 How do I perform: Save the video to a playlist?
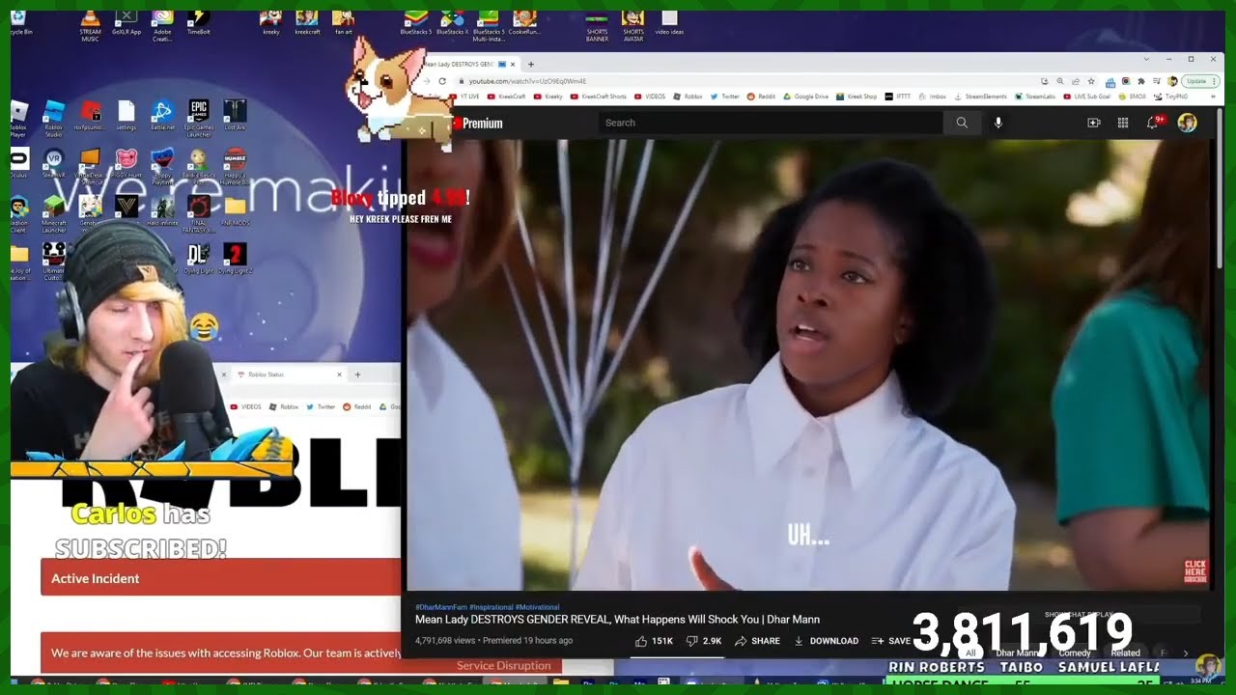click(891, 641)
